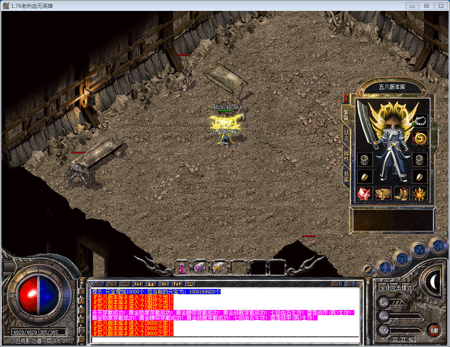Viewport: 450px width, 347px height.
Task: Select the left ring equipment slot
Action: (365, 177)
